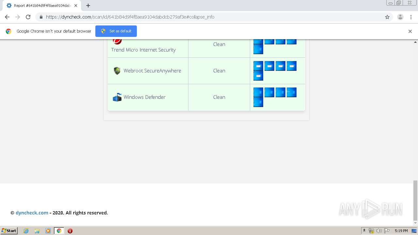Switch to Chrome taskbar button
The width and height of the screenshot is (418, 235).
[x=59, y=231]
